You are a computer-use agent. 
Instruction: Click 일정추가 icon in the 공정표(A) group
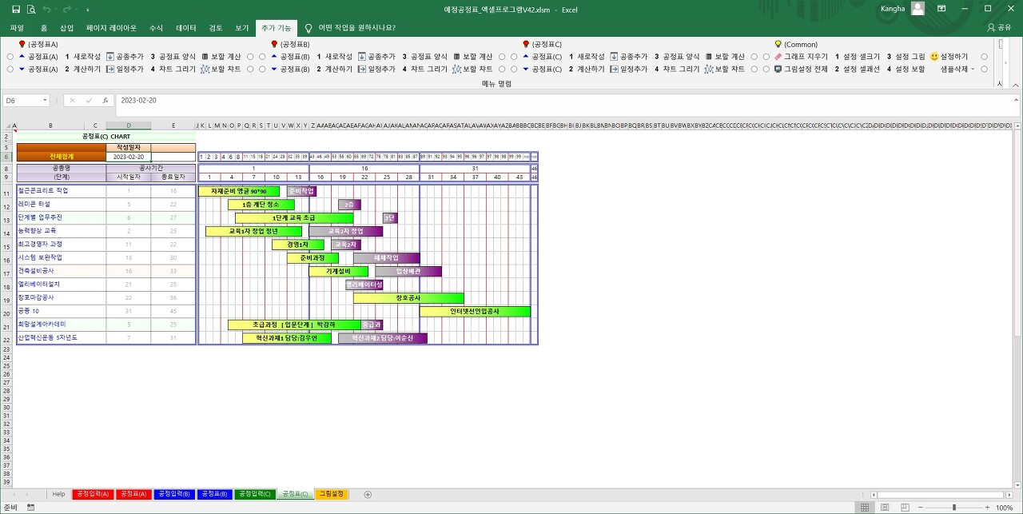tap(109, 70)
